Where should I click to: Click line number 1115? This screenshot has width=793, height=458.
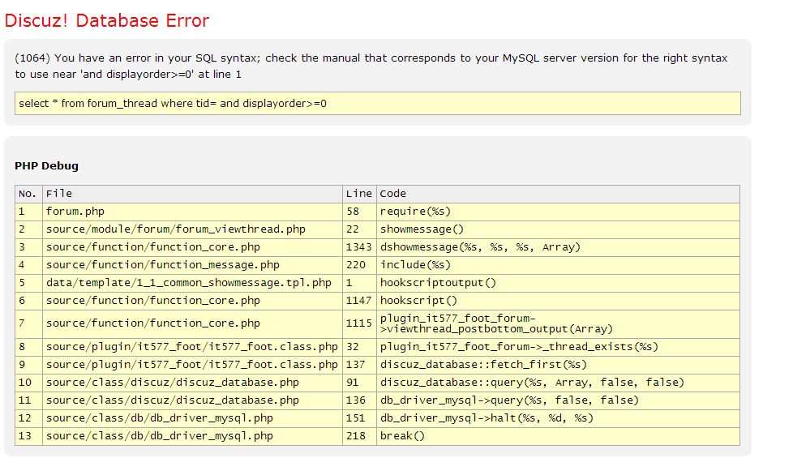click(359, 323)
